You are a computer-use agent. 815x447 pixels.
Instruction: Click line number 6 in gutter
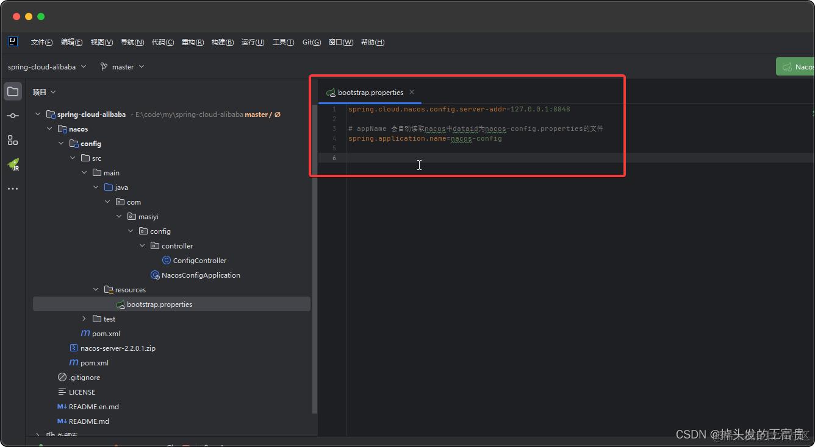click(334, 158)
